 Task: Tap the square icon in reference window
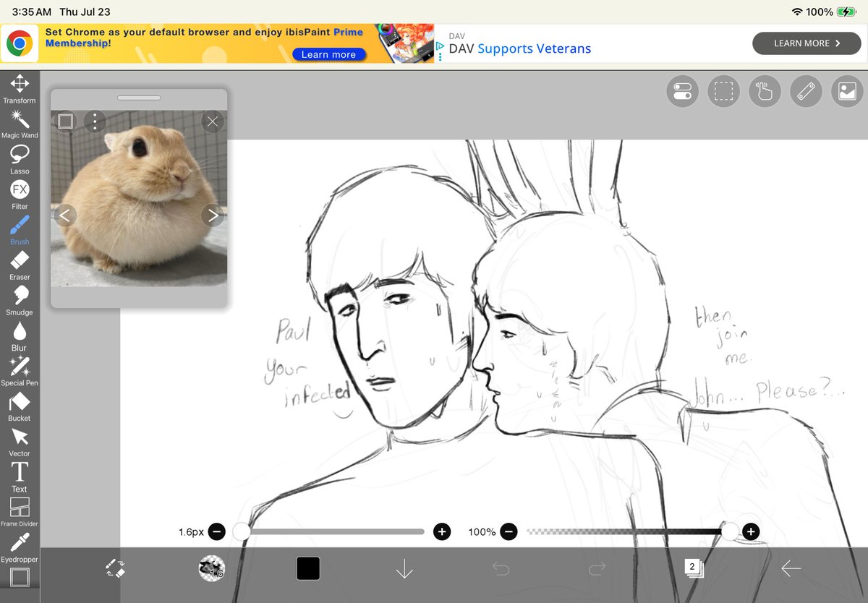(65, 121)
